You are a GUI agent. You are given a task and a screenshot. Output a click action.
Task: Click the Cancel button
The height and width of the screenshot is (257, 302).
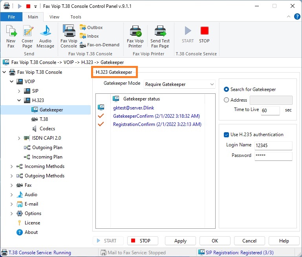pos(249,241)
